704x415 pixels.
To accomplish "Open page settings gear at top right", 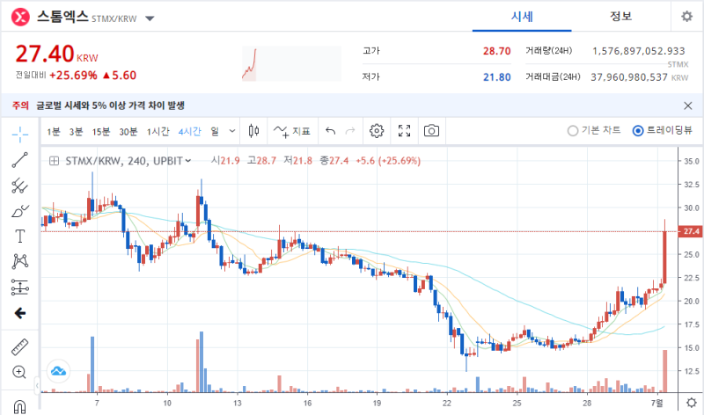I will tap(687, 17).
